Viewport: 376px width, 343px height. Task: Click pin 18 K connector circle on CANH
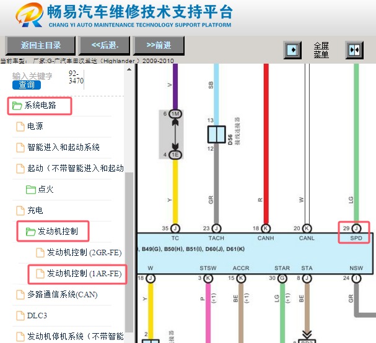[x=266, y=229]
